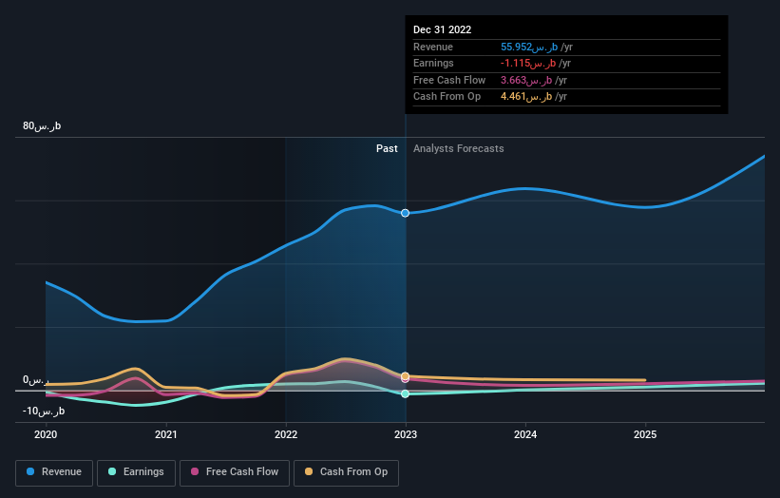Click the 2021 x-axis label
This screenshot has height=498, width=780.
click(165, 434)
